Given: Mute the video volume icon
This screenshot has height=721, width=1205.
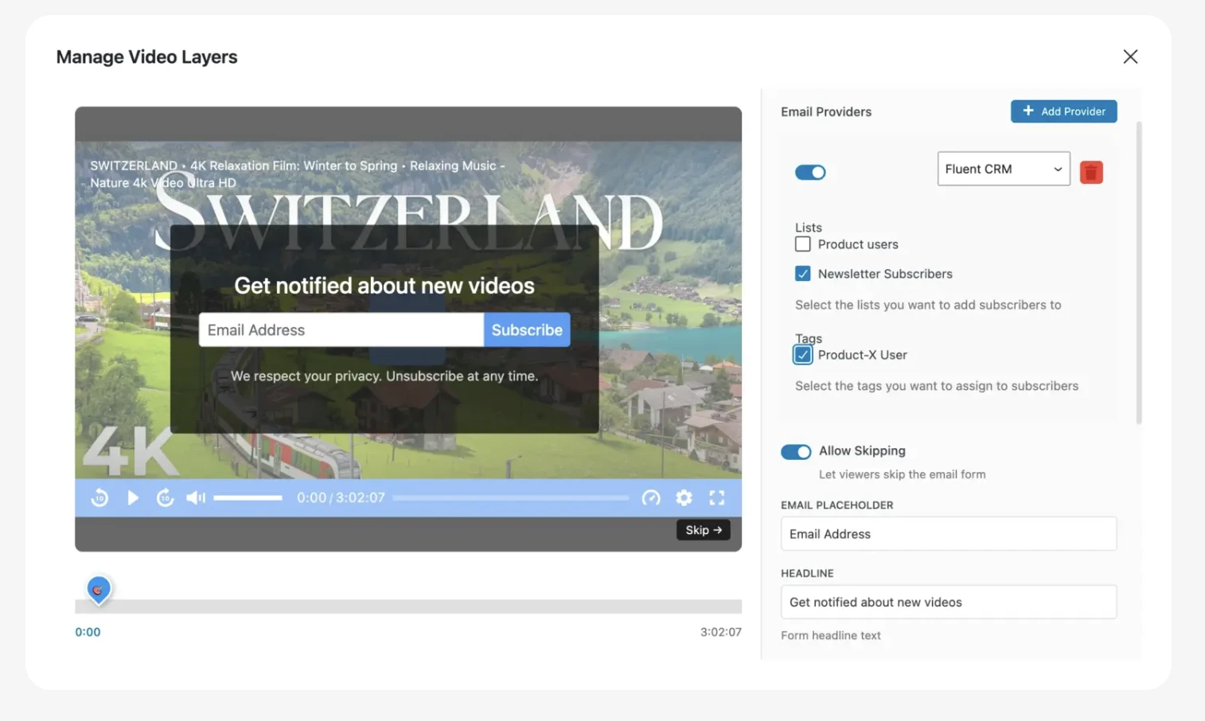Looking at the screenshot, I should pyautogui.click(x=196, y=498).
